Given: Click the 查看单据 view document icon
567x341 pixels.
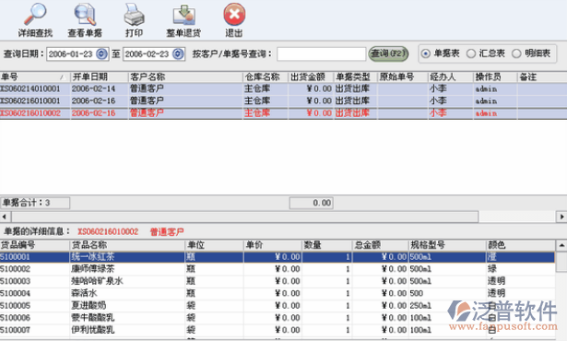Looking at the screenshot, I should pyautogui.click(x=85, y=15).
